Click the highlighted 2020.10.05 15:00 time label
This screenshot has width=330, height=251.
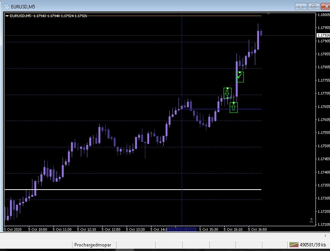(182, 229)
